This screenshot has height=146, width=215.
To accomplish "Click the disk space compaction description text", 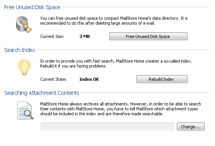I will tap(114, 21).
